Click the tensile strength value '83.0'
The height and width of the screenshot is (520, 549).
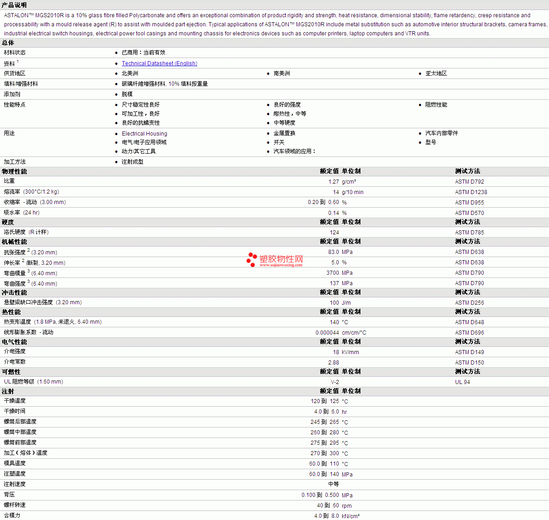(x=334, y=252)
